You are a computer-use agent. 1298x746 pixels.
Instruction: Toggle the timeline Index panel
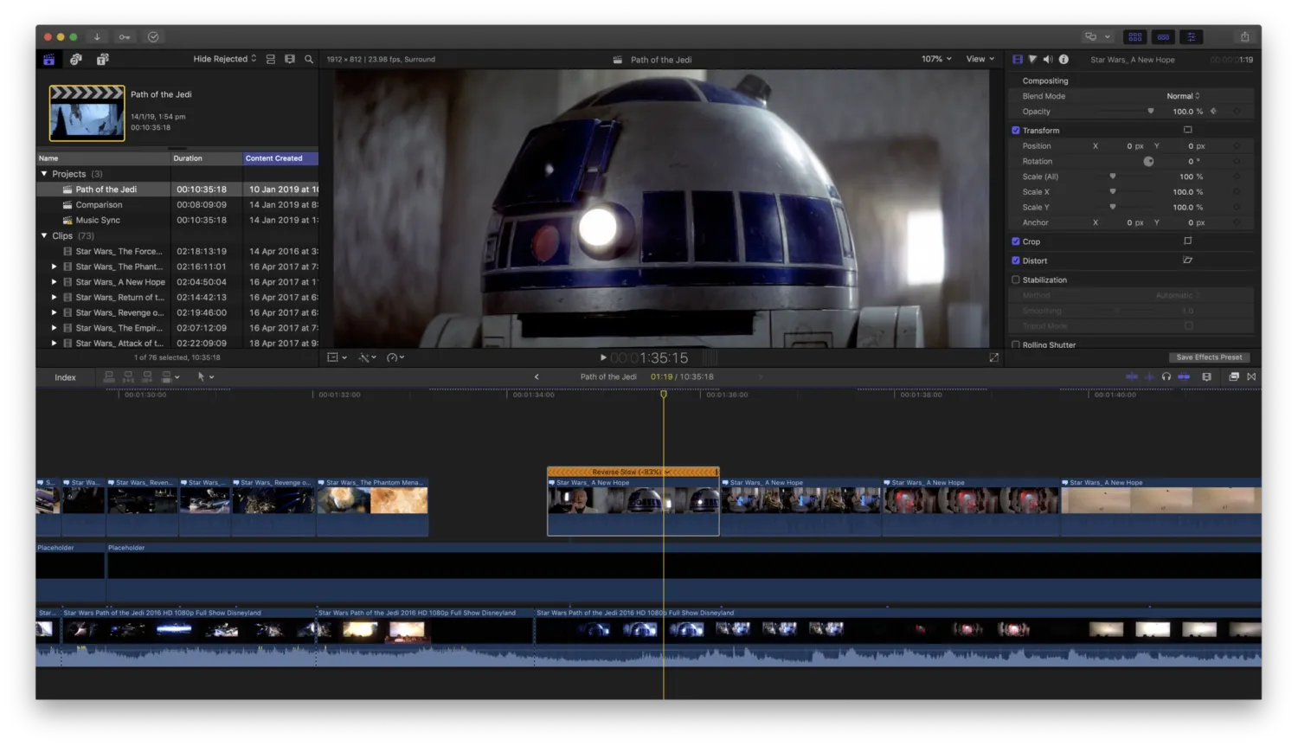65,377
